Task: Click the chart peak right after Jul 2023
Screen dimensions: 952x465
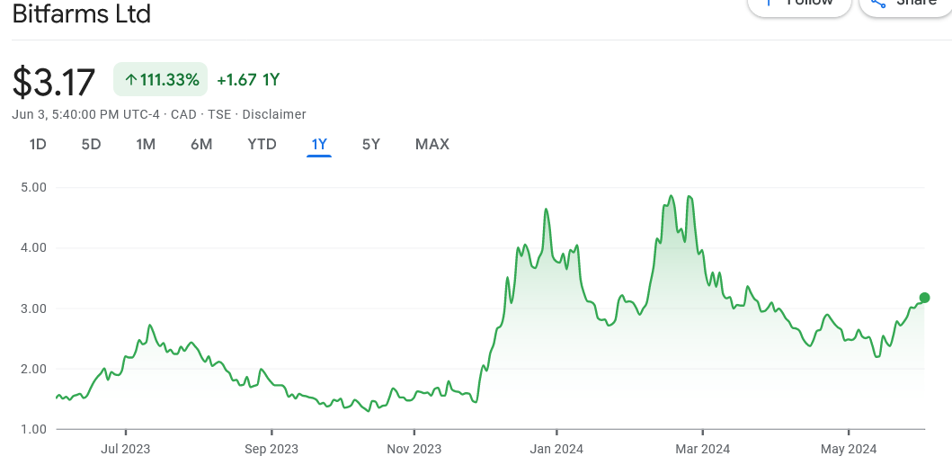Action: coord(150,326)
